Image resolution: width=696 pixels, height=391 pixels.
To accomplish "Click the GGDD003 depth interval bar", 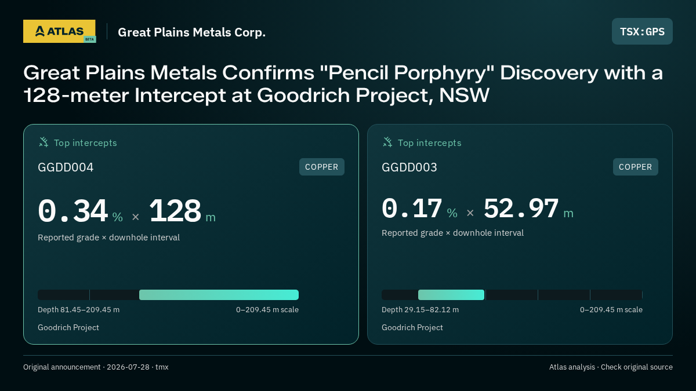I will [512, 295].
